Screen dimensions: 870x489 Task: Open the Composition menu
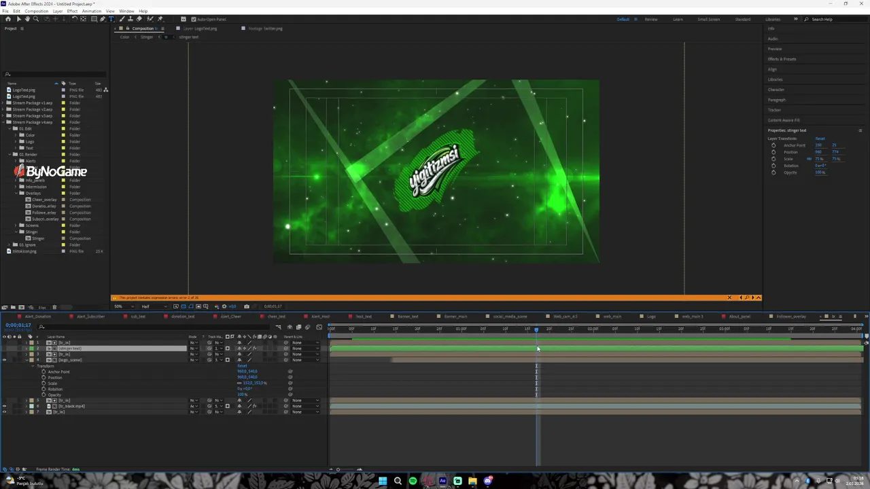[37, 11]
